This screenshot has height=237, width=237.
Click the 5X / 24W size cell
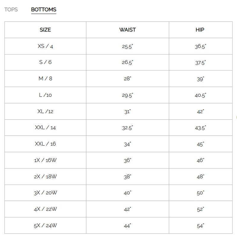pos(45,225)
